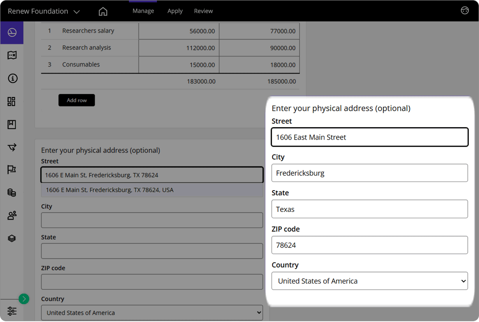The width and height of the screenshot is (479, 322).
Task: Open the Country dropdown in the left form
Action: (152, 313)
